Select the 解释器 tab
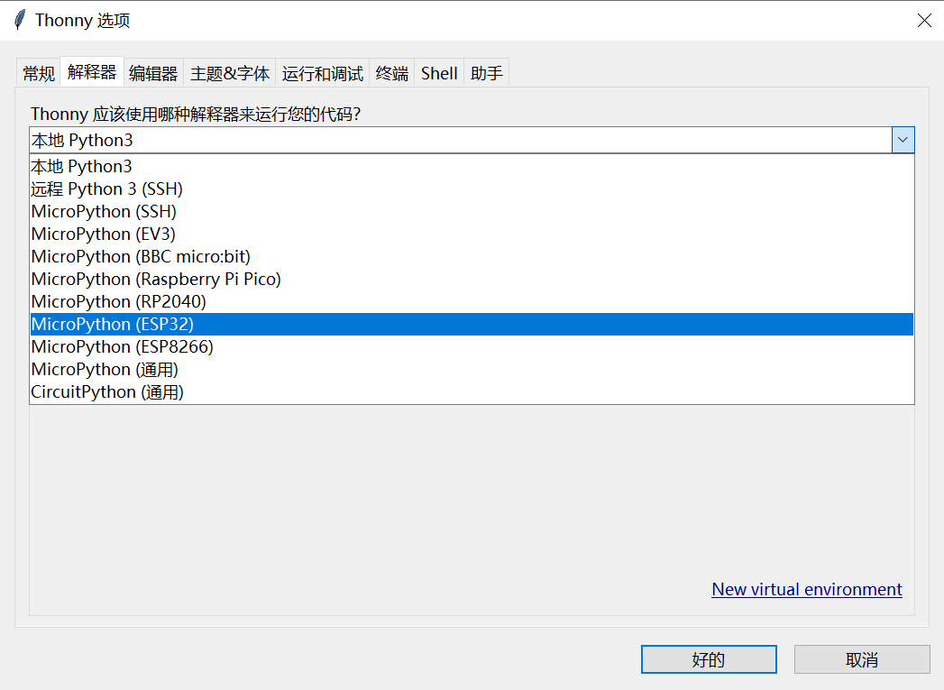The image size is (944, 690). click(92, 72)
